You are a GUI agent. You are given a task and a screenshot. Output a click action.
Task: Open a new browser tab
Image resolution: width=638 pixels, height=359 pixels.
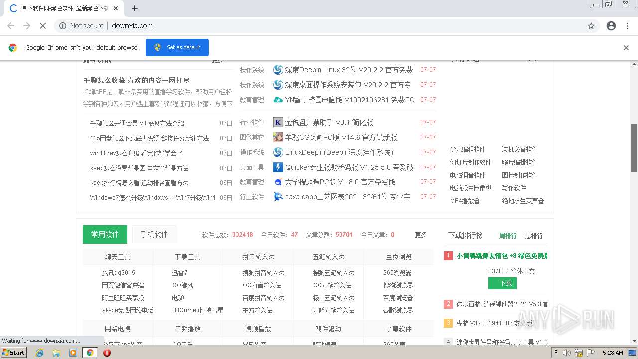(x=135, y=8)
